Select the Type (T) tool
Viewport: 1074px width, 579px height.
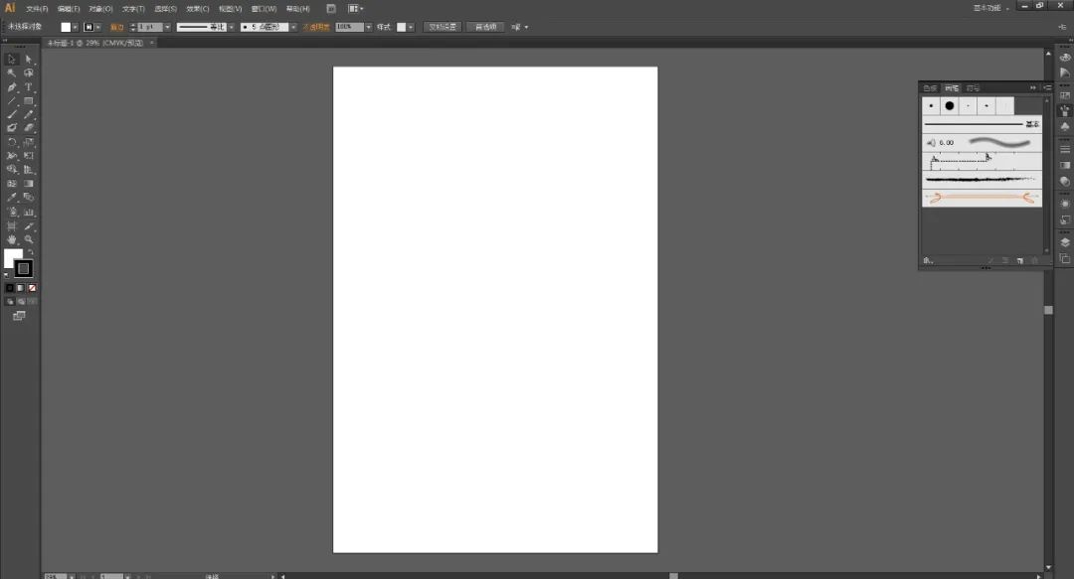(x=29, y=87)
